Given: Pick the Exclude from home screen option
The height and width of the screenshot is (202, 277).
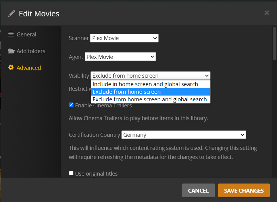Looking at the screenshot, I should click(x=126, y=92).
